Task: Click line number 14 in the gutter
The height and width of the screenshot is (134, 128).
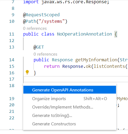Action: point(12,60)
